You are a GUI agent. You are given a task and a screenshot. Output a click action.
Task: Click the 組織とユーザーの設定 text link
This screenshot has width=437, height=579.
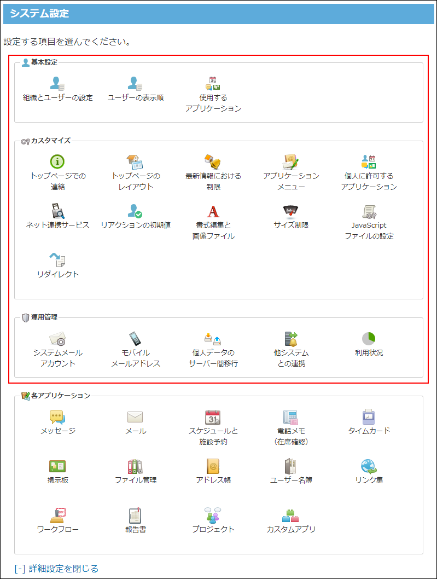point(57,98)
